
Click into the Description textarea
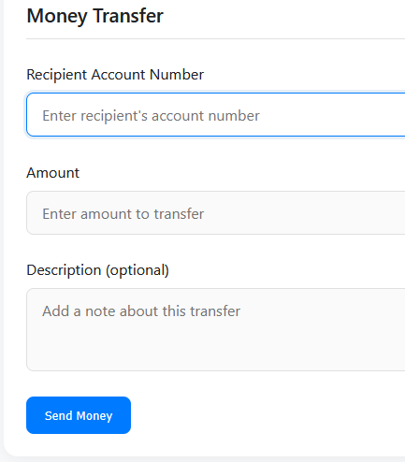point(216,330)
